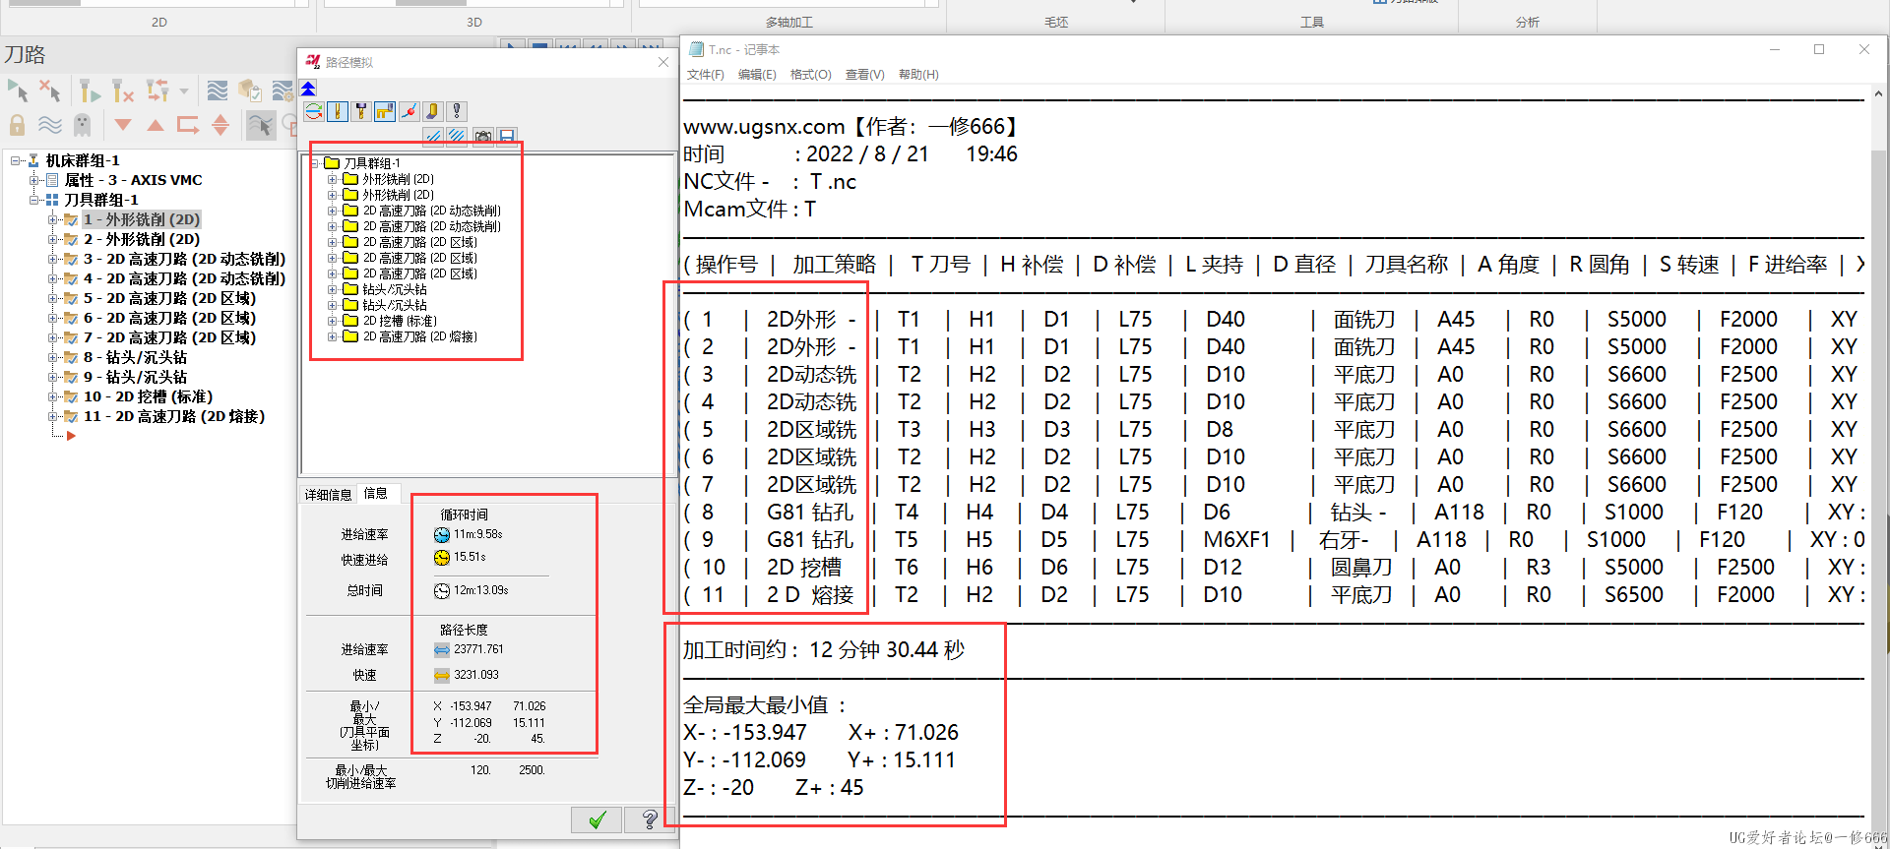Click the toolpath lock padlock icon
Image resolution: width=1890 pixels, height=849 pixels.
[17, 125]
